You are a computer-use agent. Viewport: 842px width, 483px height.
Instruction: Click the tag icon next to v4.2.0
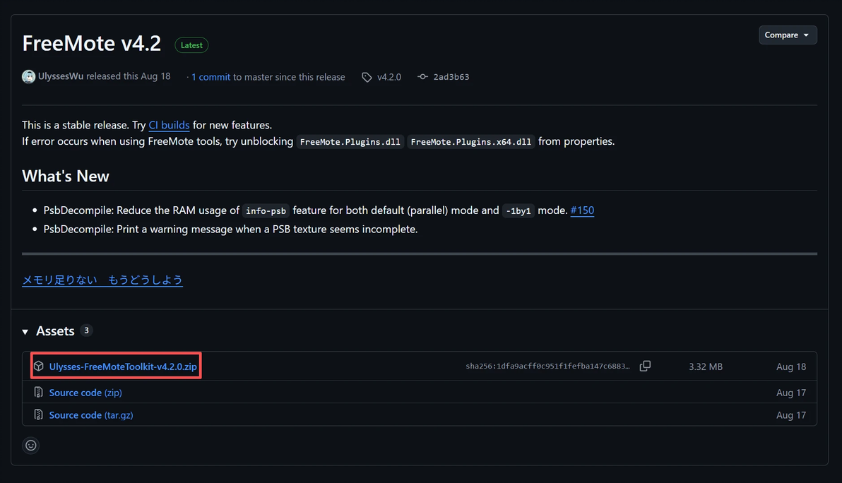click(x=367, y=77)
